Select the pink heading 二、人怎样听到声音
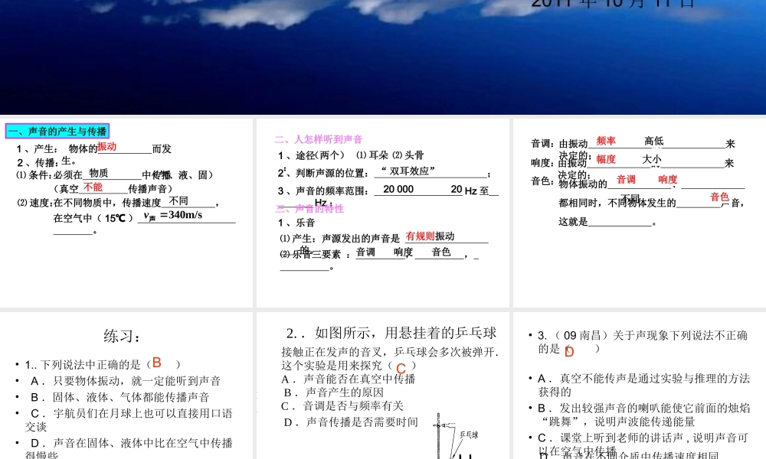Screen dimensions: 766x459 (318, 139)
